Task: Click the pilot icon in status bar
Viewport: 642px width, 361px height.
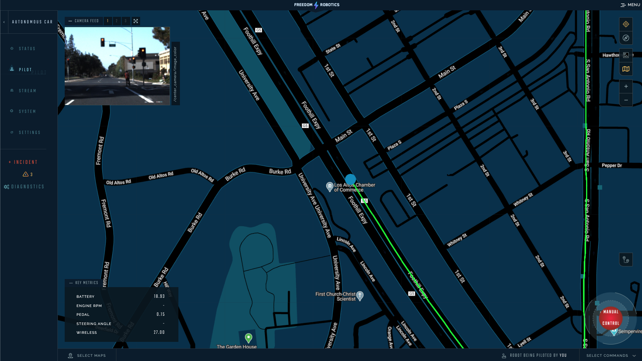Action: tap(504, 356)
